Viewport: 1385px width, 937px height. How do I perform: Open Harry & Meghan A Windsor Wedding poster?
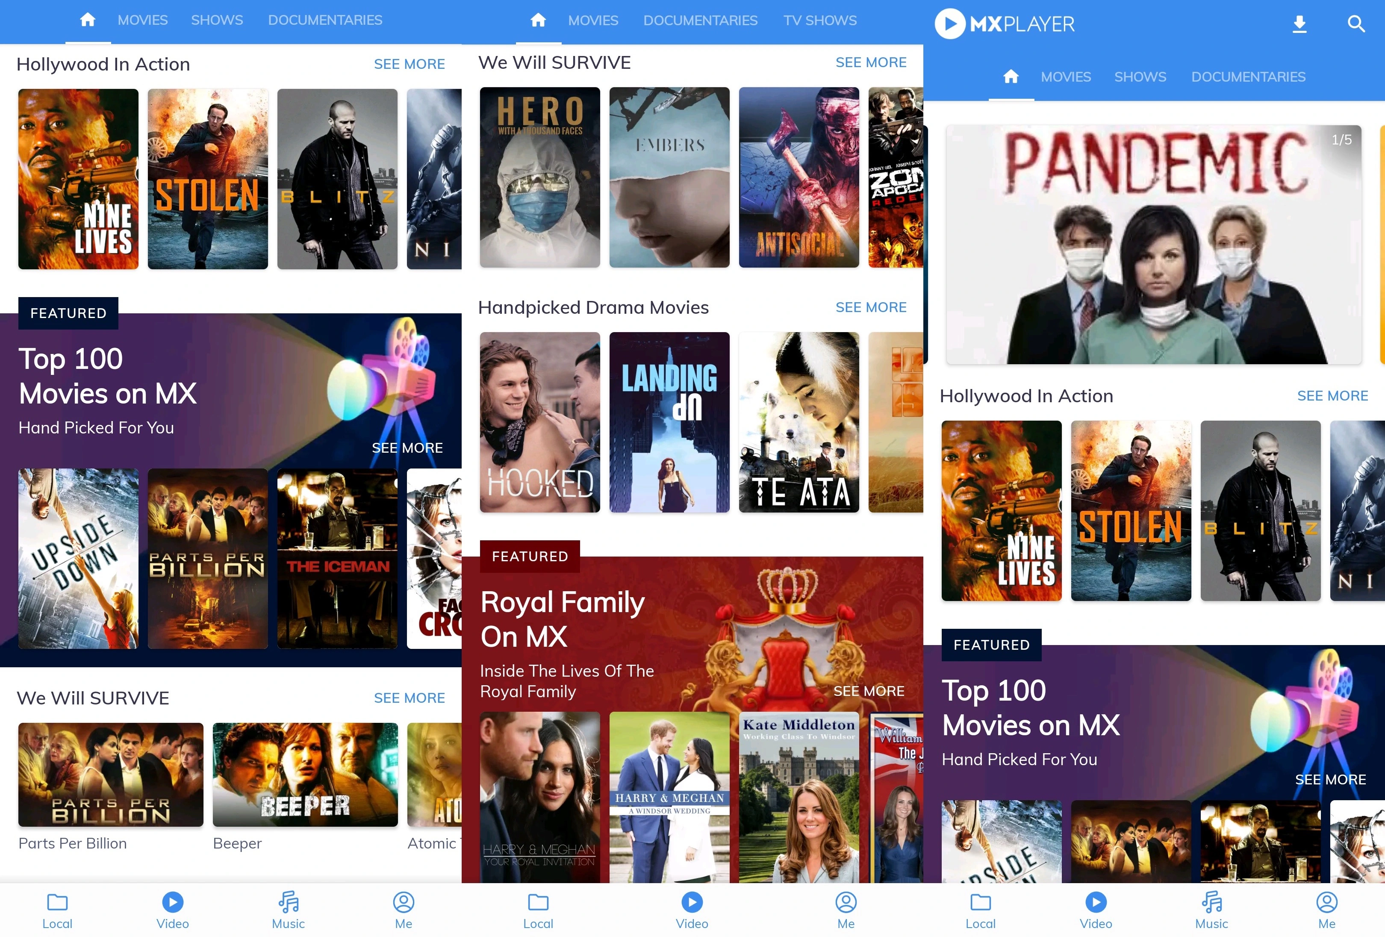pyautogui.click(x=669, y=798)
